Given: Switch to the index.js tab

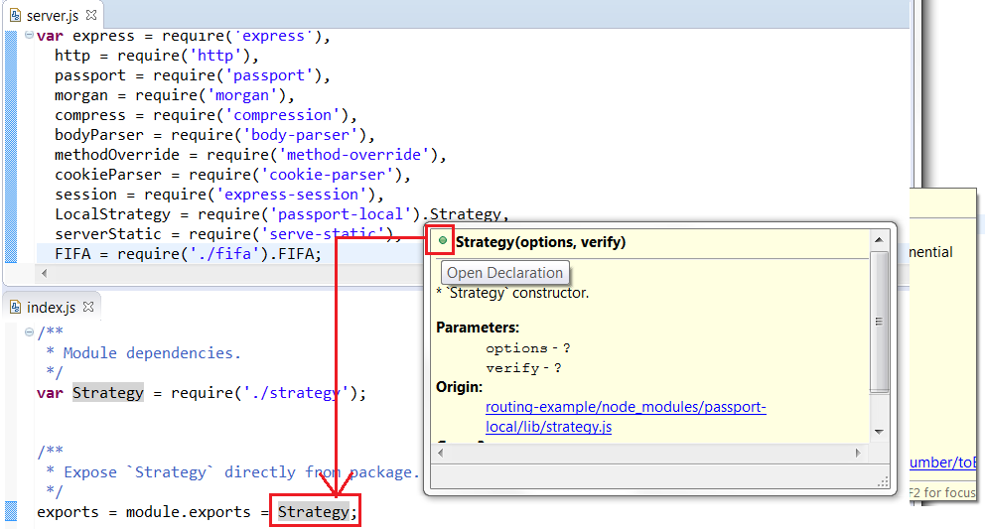Looking at the screenshot, I should click(x=50, y=308).
